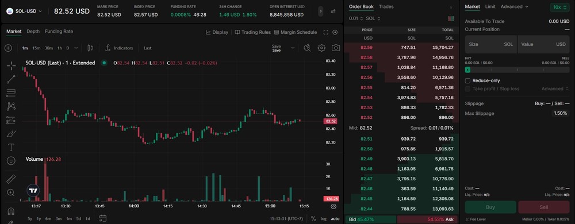Screen dimensions: 575x224
Task: Select the text annotation tool
Action: [x=11, y=147]
